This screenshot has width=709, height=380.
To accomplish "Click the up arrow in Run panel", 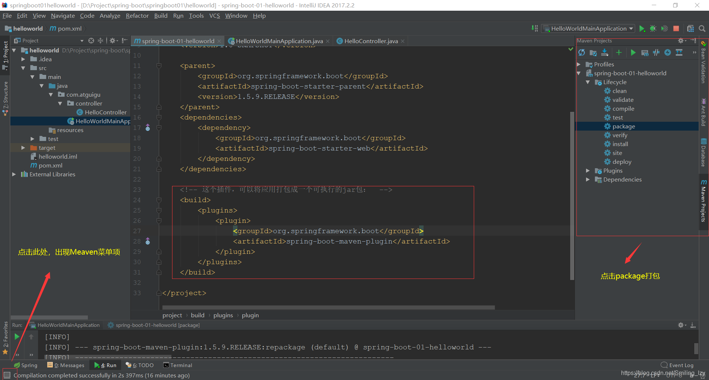I will 31,336.
